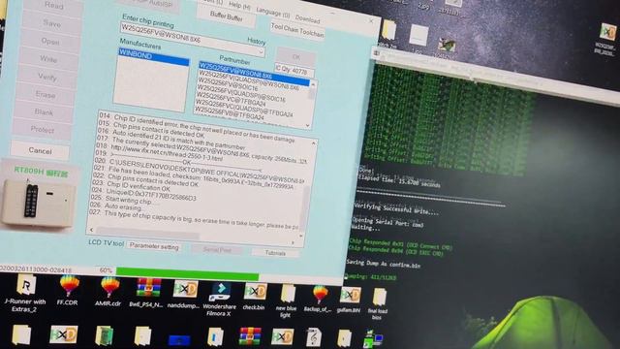Open the nanddump HxD file icon
The image size is (620, 349).
point(185,294)
